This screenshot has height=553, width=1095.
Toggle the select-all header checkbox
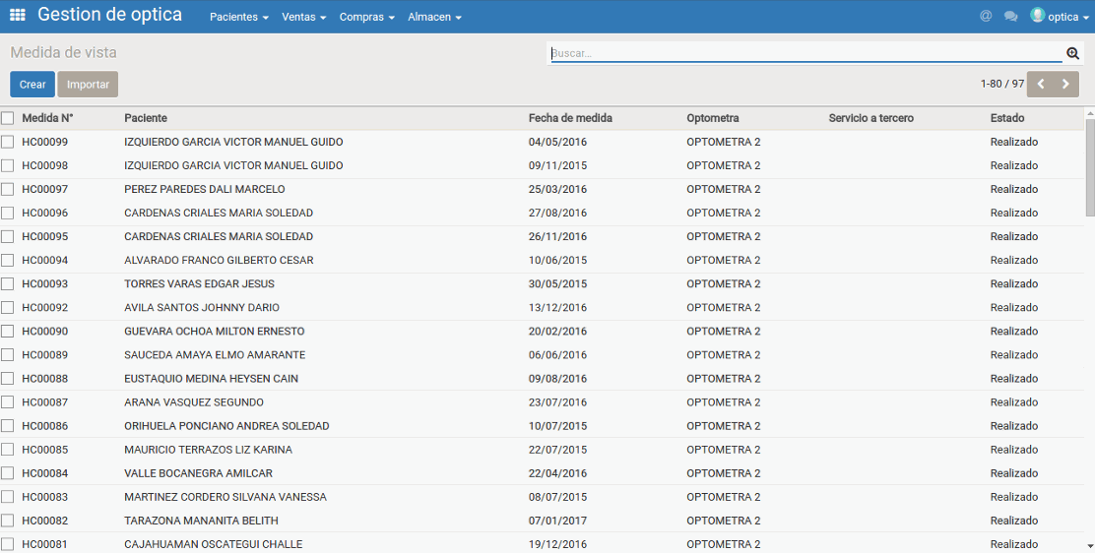click(x=8, y=118)
